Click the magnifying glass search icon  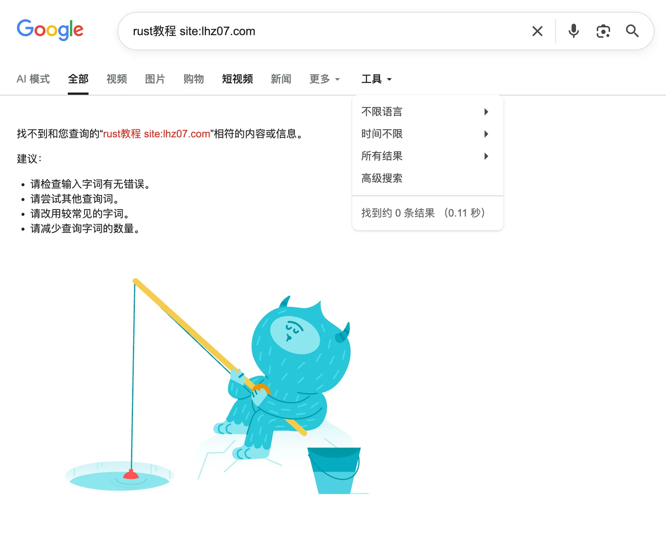(x=632, y=31)
